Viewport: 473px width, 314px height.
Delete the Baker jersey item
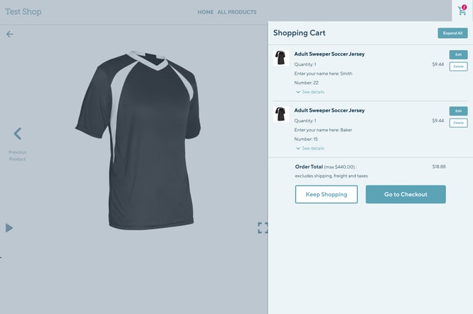(x=458, y=123)
